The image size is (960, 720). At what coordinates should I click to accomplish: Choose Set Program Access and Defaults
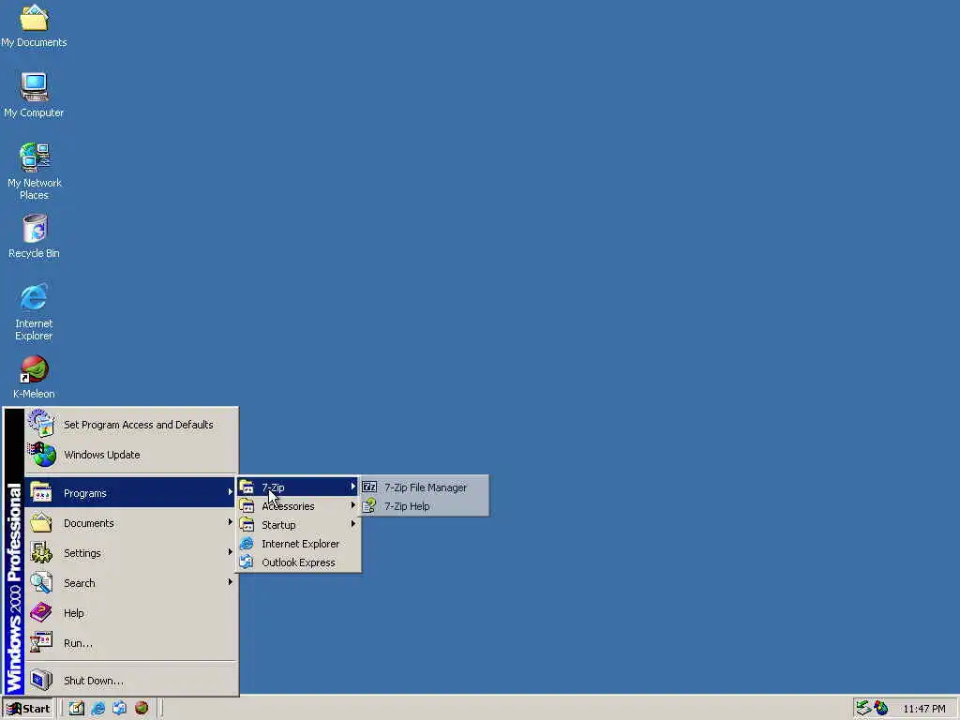(130, 425)
